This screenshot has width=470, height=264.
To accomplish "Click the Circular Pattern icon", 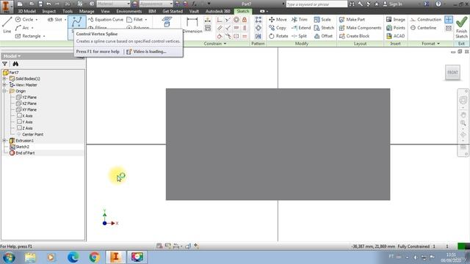I will click(x=258, y=28).
